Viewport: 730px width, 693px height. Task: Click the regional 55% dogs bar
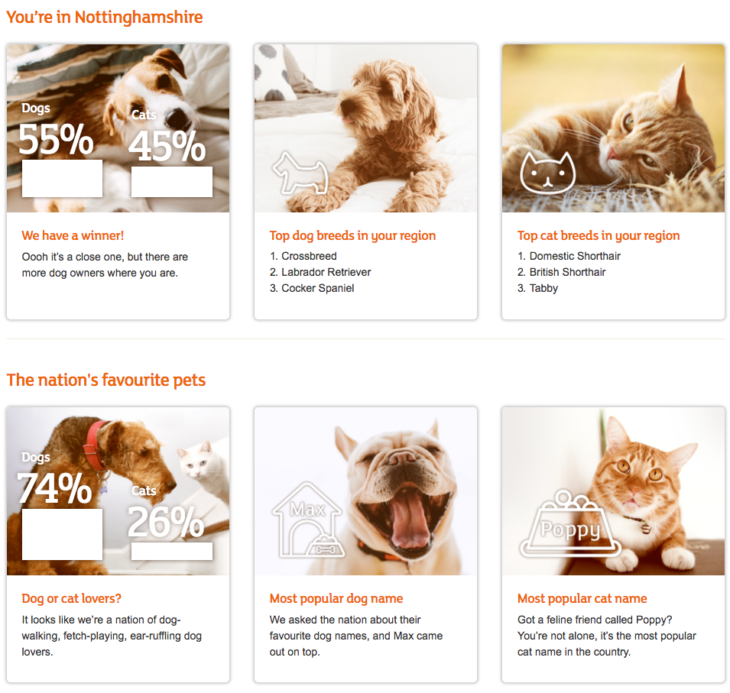click(62, 178)
